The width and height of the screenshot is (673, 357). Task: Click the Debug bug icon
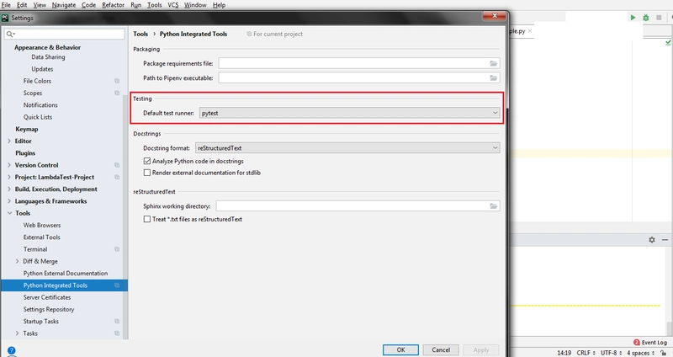click(645, 17)
